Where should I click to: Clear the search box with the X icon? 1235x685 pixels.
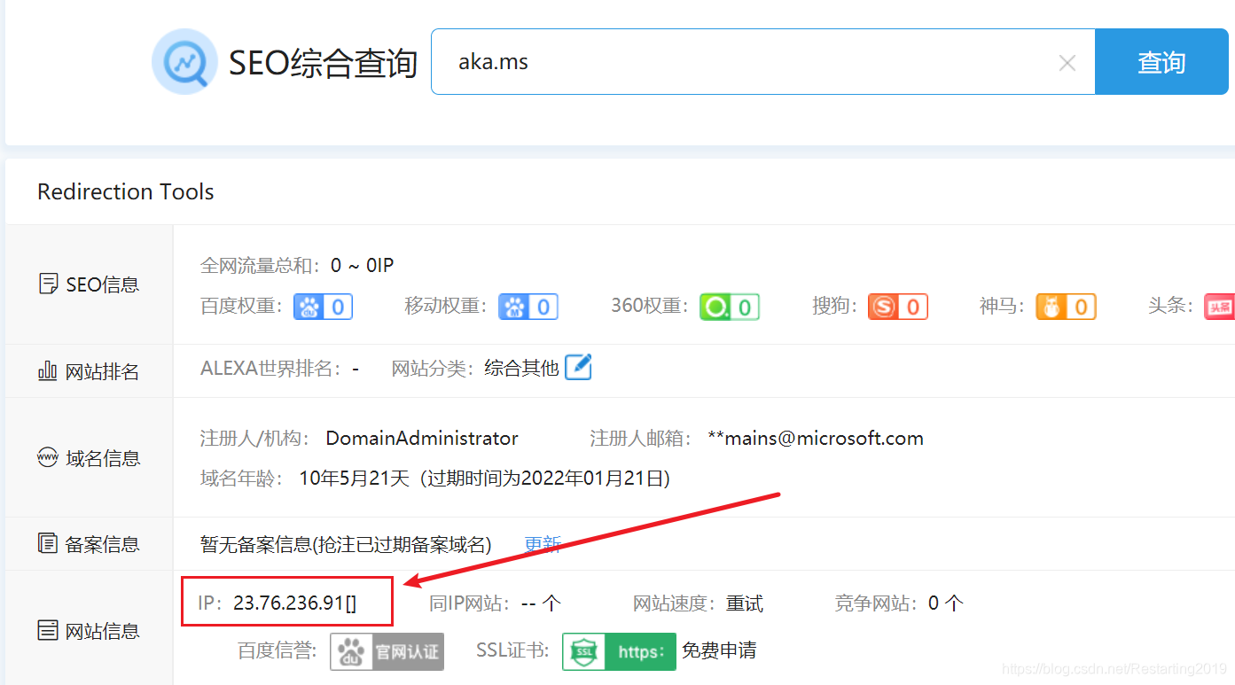[x=1067, y=63]
